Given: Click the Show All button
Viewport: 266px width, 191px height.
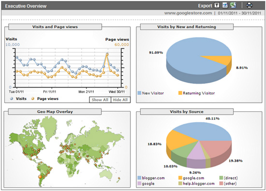Looking at the screenshot, I should click(x=100, y=100).
